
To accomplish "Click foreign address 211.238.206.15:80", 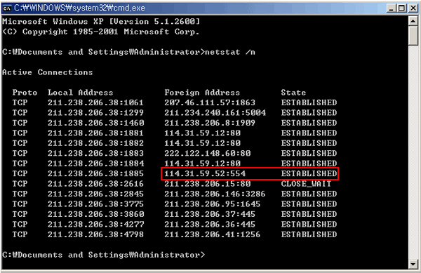I will pyautogui.click(x=208, y=184).
